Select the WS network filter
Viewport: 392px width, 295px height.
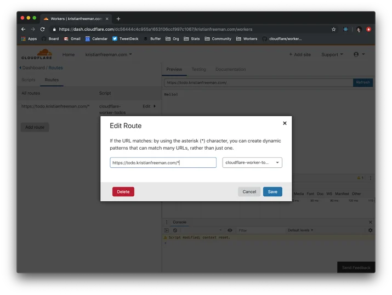click(329, 194)
